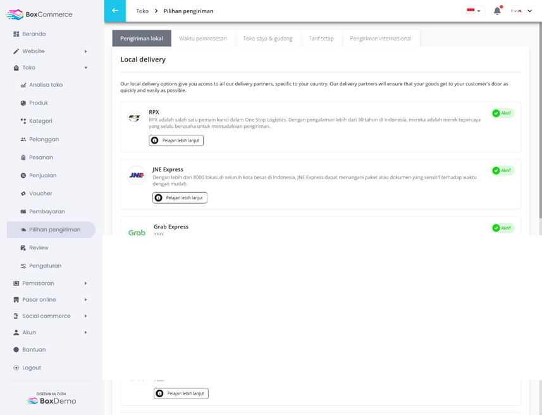Open the account dropdown chevron
Viewport: 542px width, 415px height.
point(529,11)
